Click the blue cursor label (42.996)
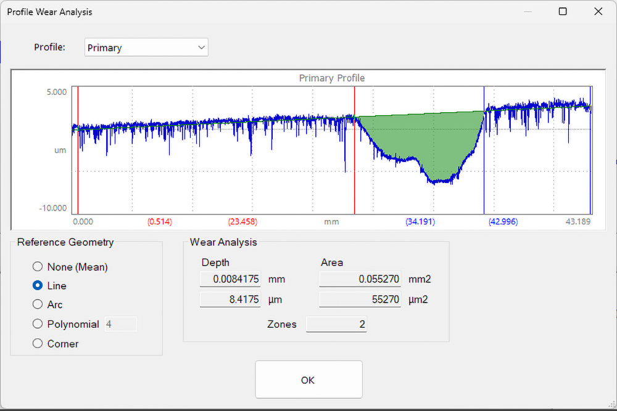Screen dimensions: 617x411 click(503, 222)
